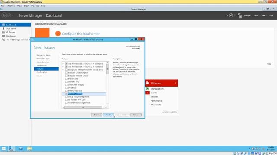This screenshot has height=155, width=277.
Task: Open the taskbar clock and date
Action: [271, 149]
